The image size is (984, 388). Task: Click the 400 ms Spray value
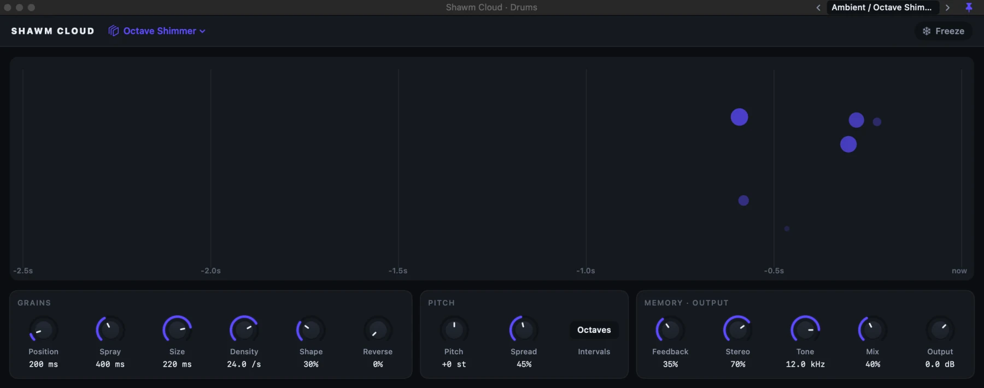pos(110,365)
